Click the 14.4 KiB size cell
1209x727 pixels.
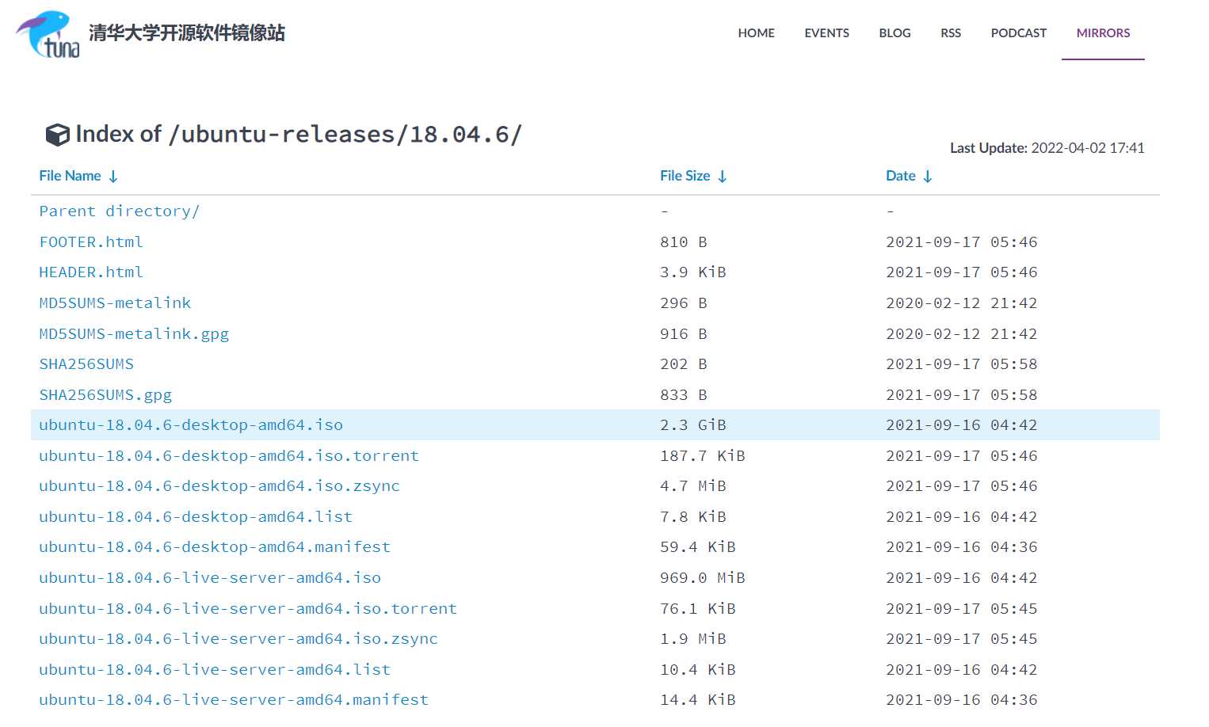[698, 700]
